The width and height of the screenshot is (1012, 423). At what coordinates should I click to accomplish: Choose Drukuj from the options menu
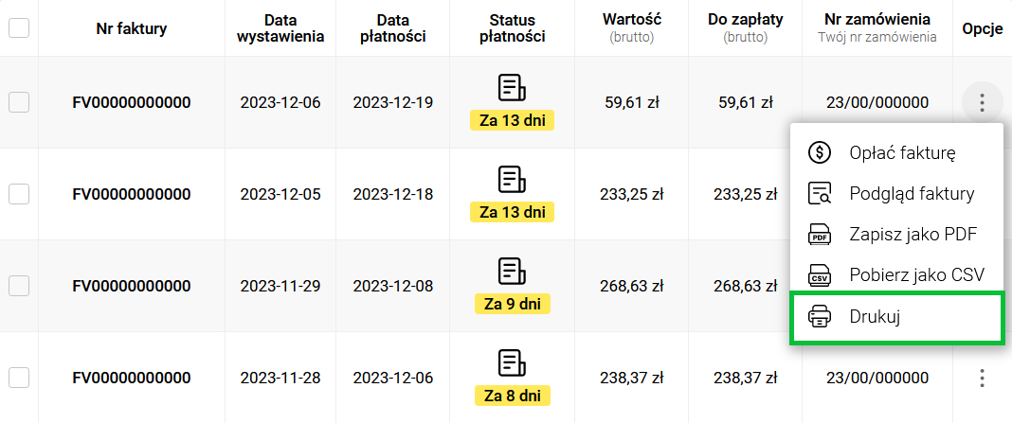pyautogui.click(x=896, y=317)
